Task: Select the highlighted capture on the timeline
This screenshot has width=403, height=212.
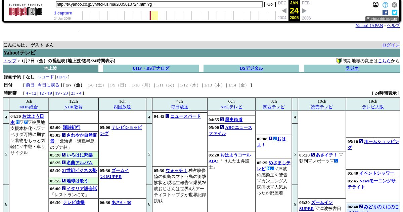Action: tap(154, 15)
